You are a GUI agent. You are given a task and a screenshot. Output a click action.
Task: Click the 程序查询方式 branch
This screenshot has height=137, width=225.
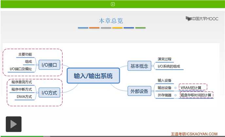22,82
